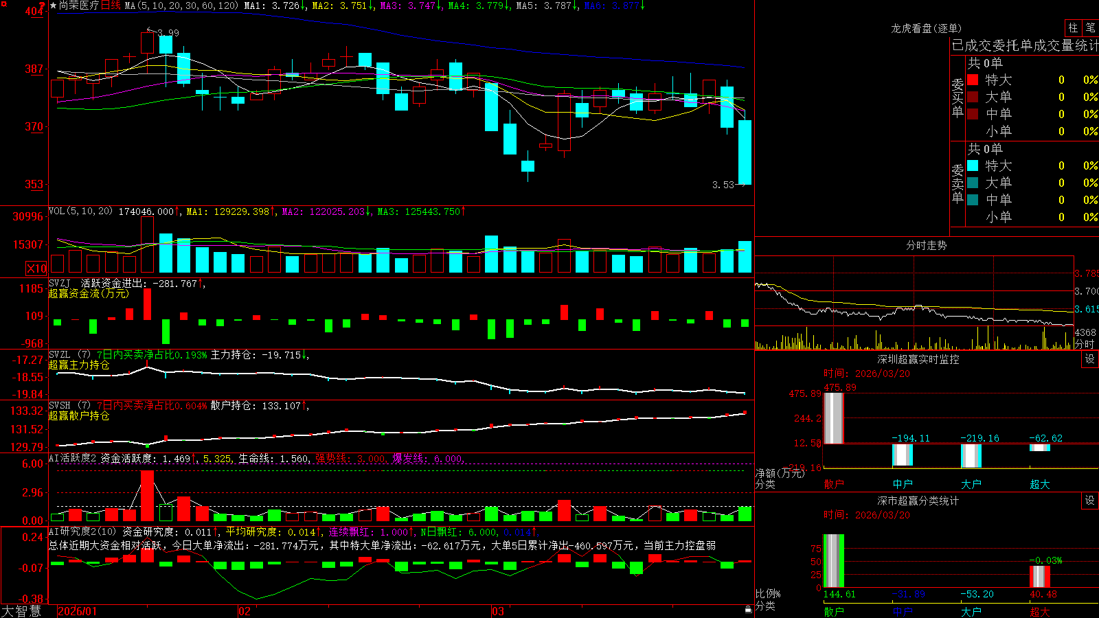
Task: Click the teal 中单 sell-order color swatch
Action: tap(973, 200)
